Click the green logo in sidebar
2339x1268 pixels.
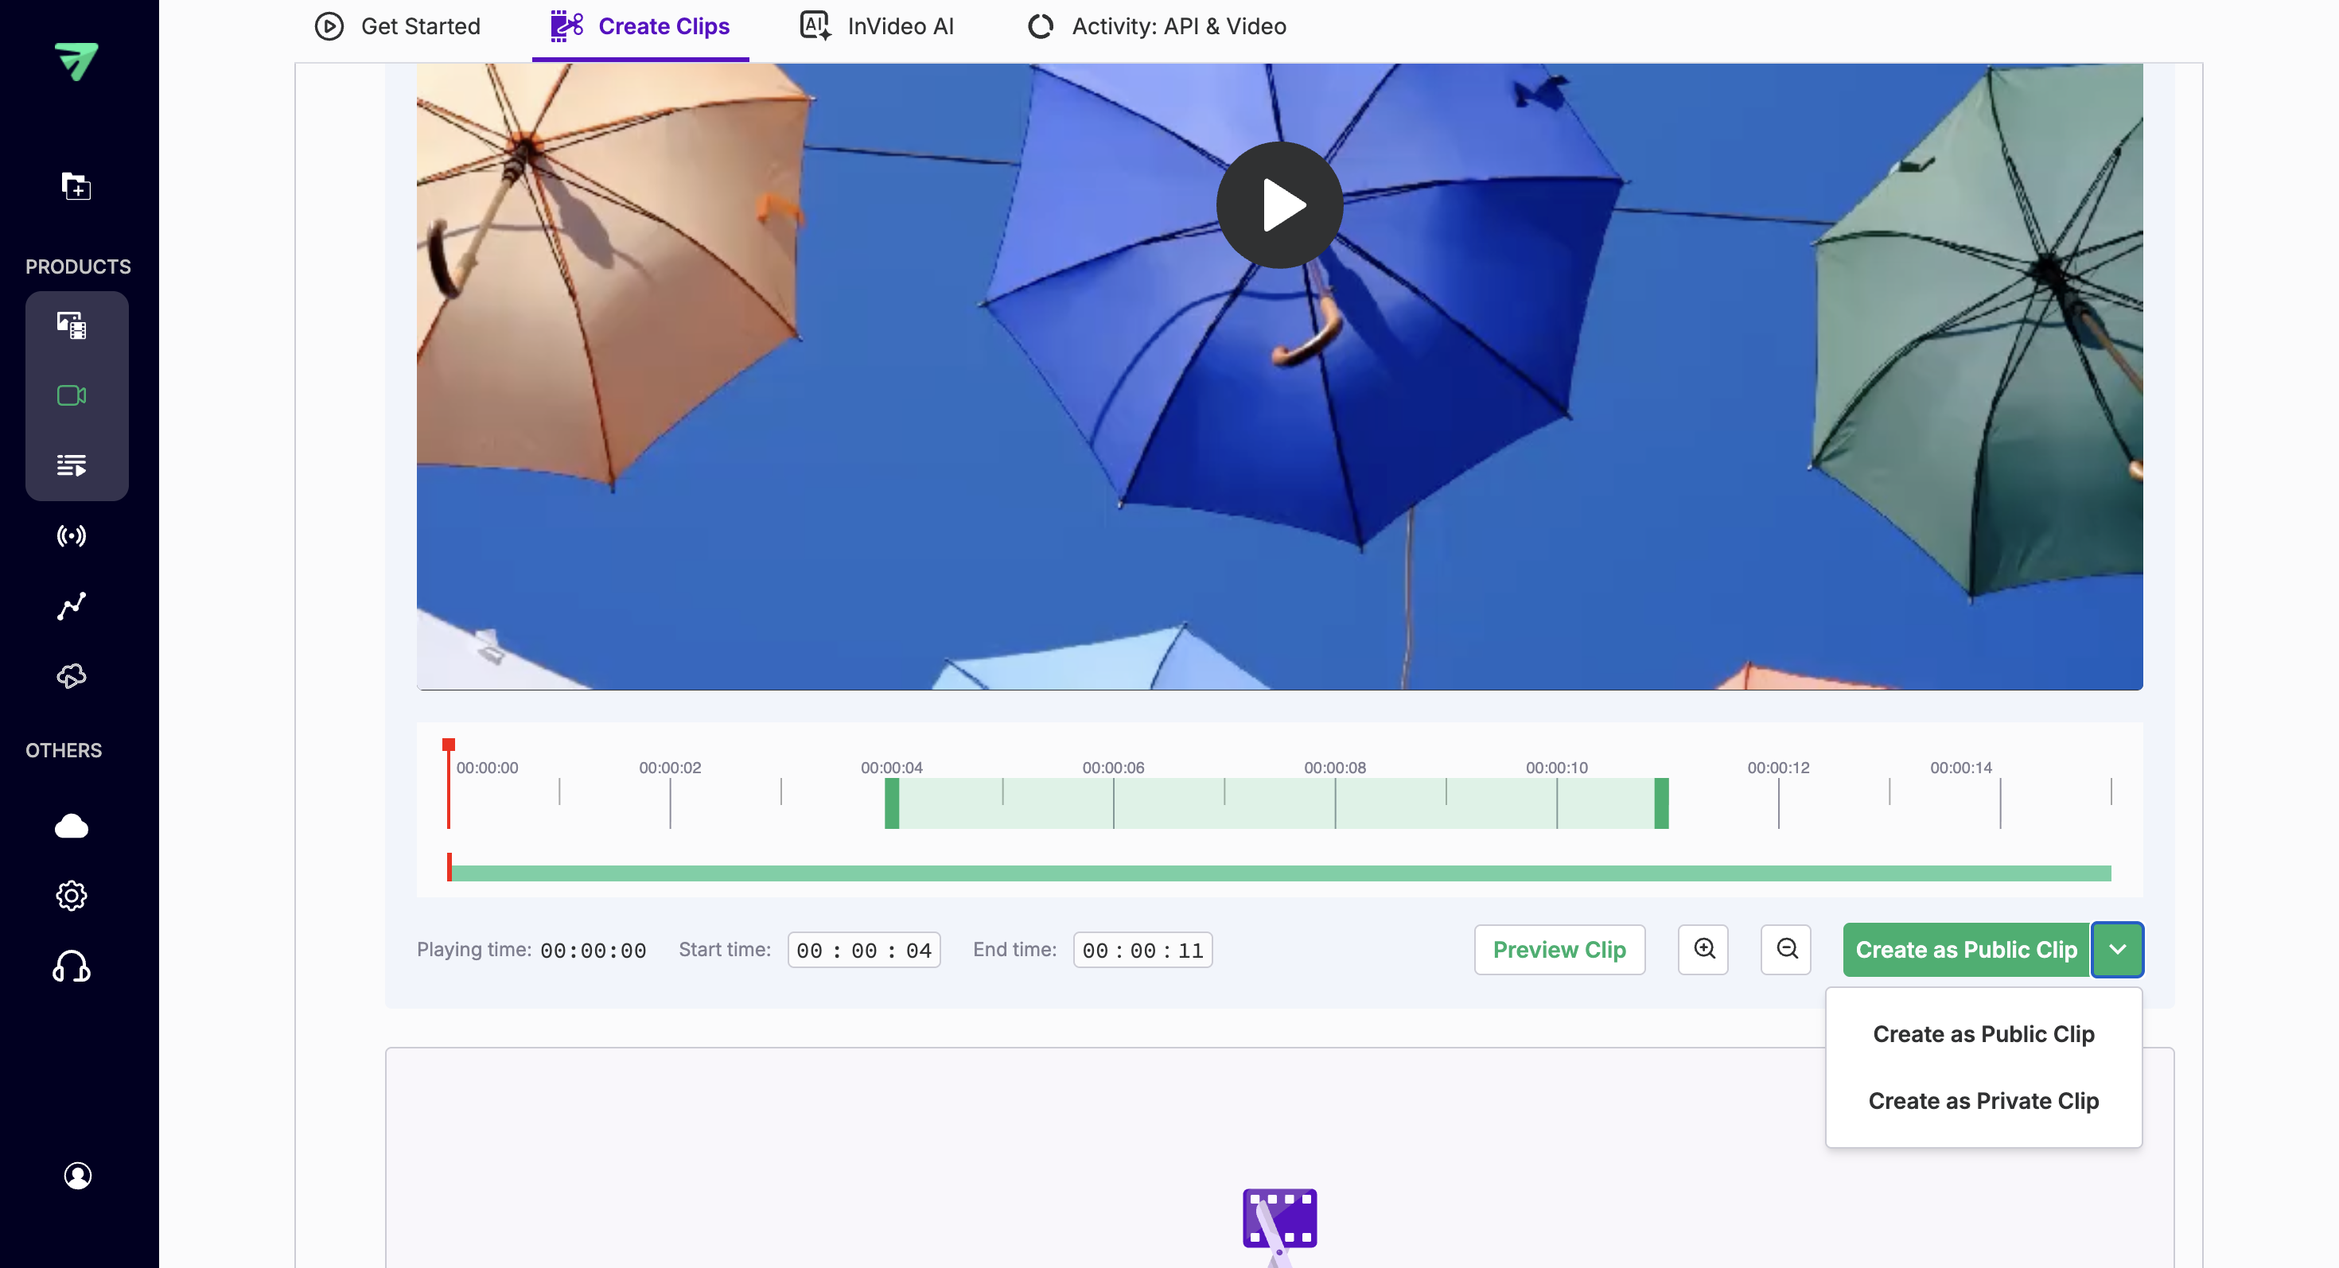(x=76, y=60)
